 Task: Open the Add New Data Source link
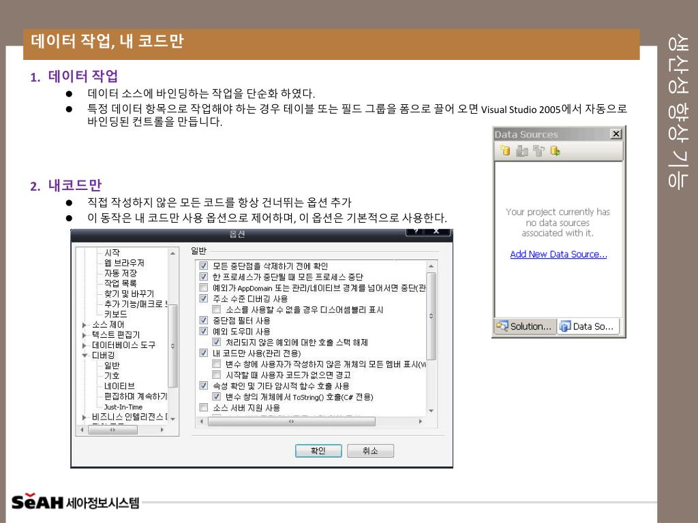pos(558,254)
